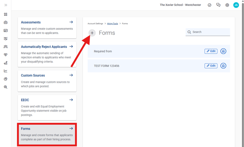Open the people group icon in sidebar
The width and height of the screenshot is (244, 147).
pos(5,47)
